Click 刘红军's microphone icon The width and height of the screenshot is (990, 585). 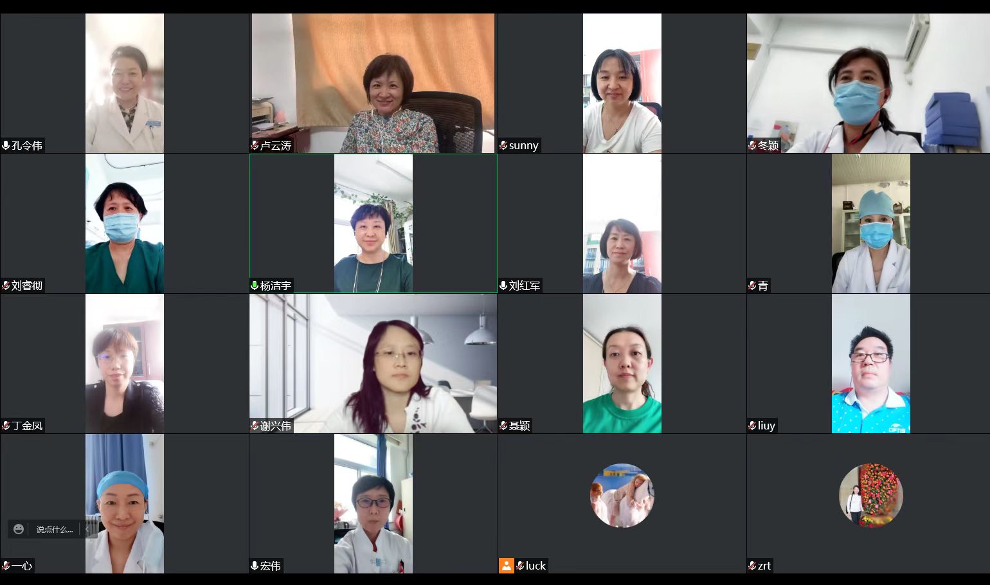(x=503, y=285)
